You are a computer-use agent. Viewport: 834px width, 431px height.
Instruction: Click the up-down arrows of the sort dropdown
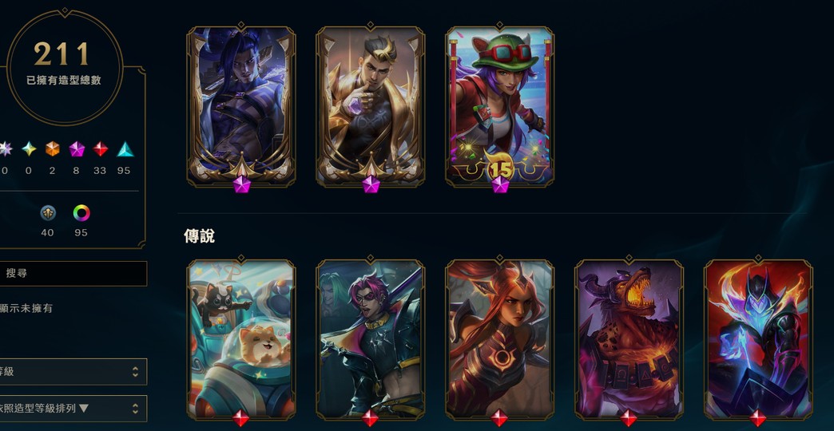pos(135,408)
